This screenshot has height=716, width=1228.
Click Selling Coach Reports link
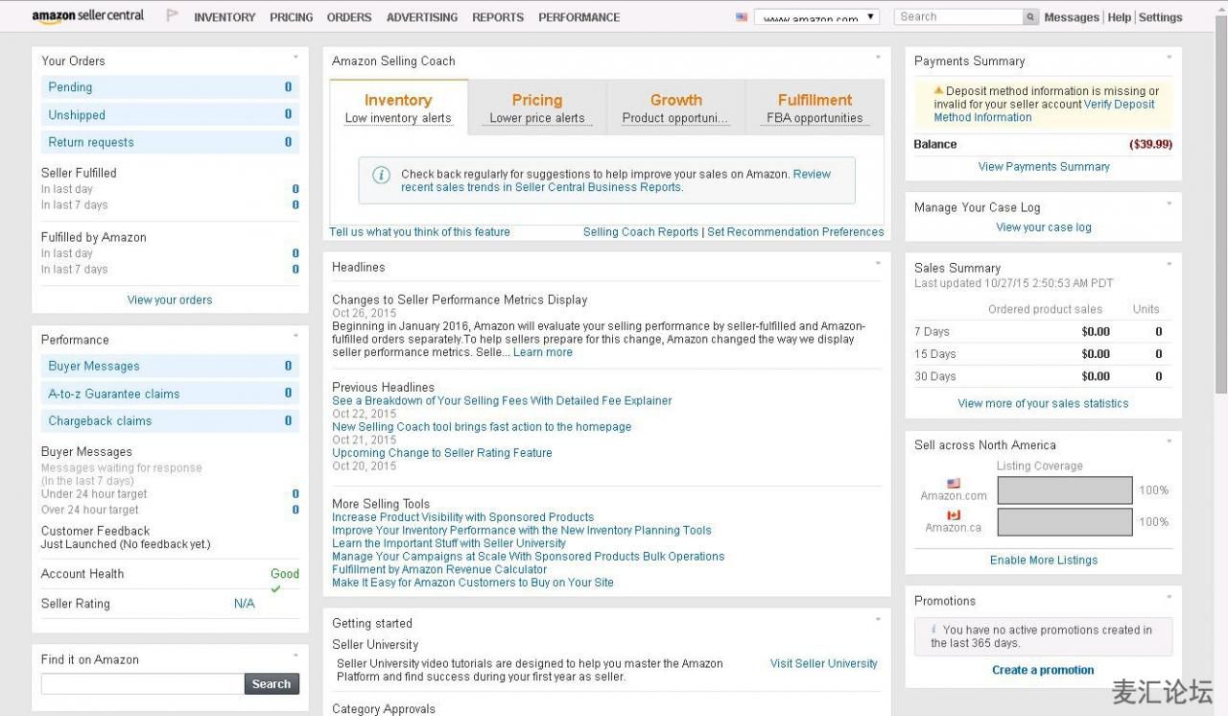coord(641,232)
